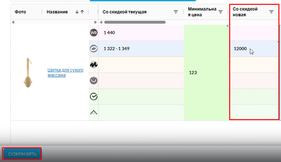281x162 pixels.
Task: Open the Щетка для сухого массажа link
Action: point(65,73)
